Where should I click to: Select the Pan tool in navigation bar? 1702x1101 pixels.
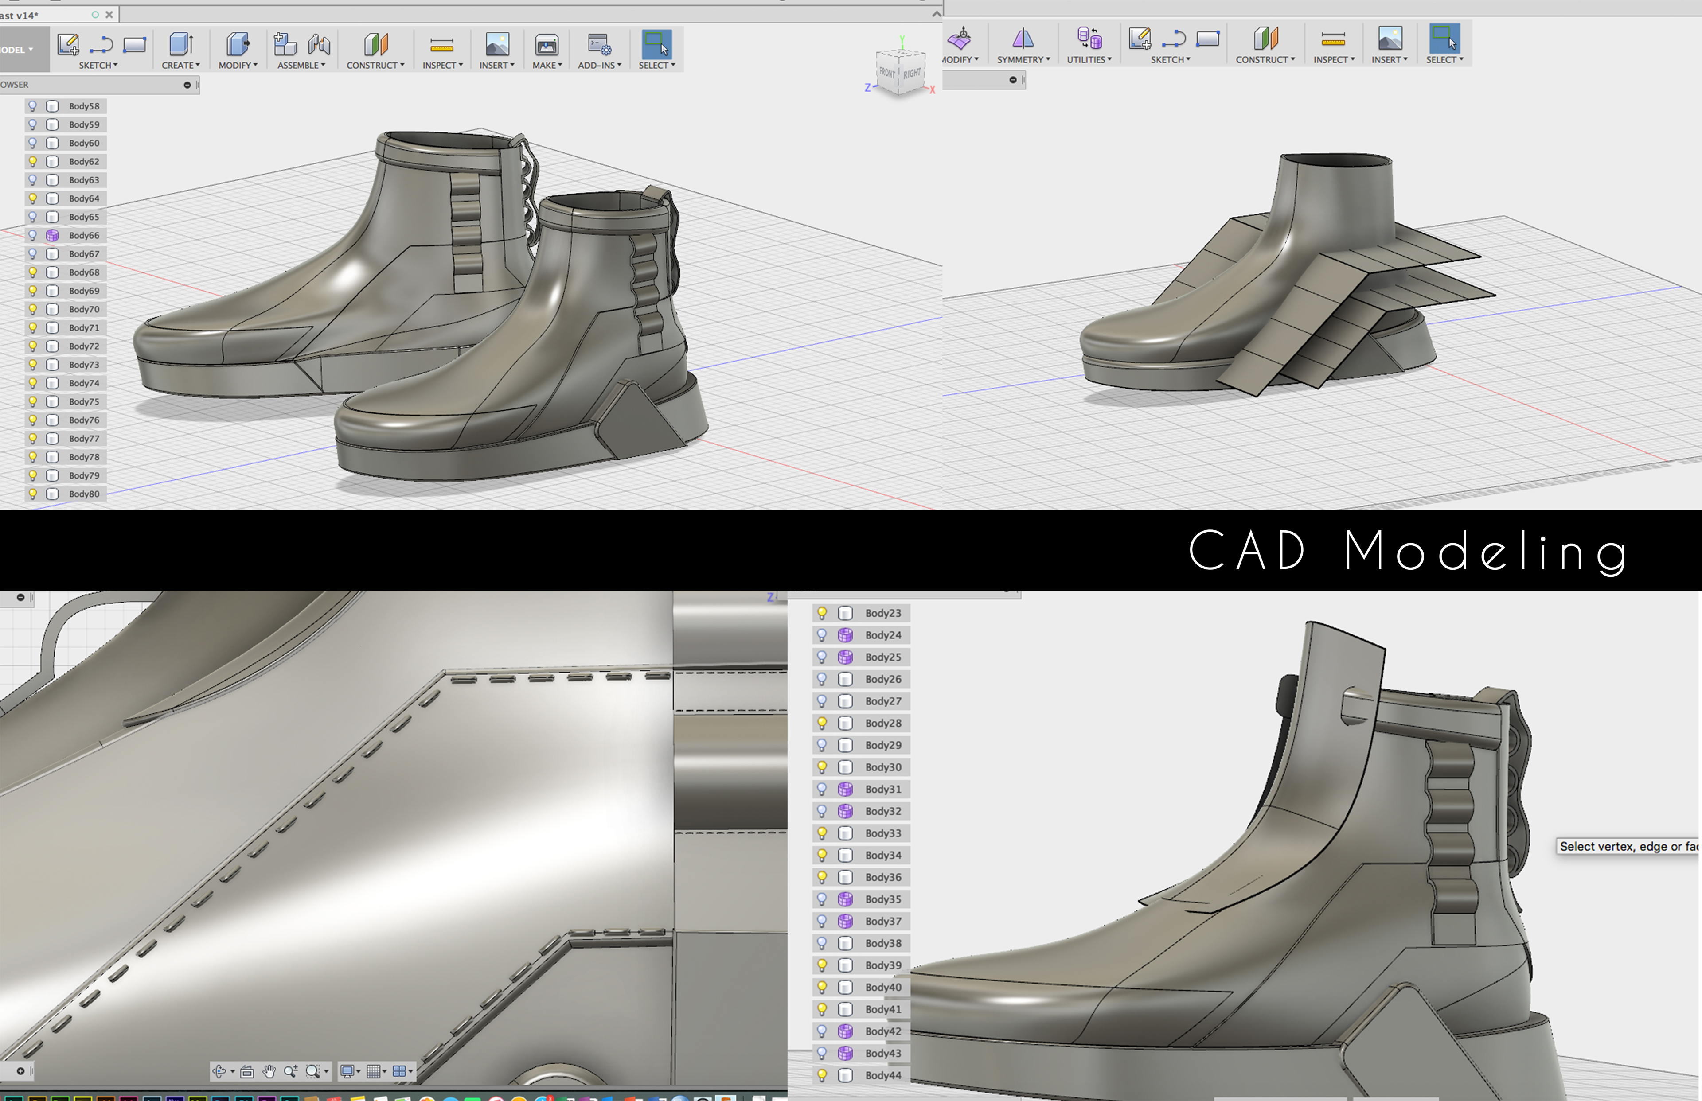tap(268, 1071)
